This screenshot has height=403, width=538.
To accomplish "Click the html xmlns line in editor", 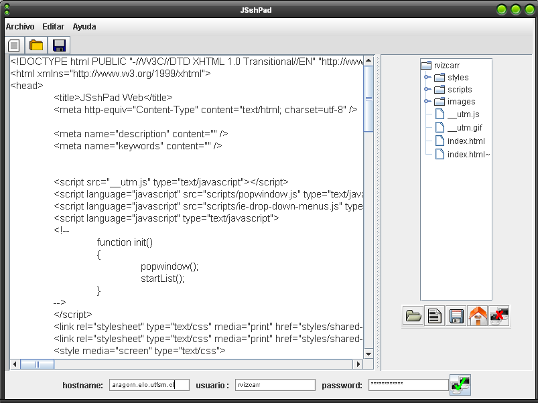I will (111, 74).
